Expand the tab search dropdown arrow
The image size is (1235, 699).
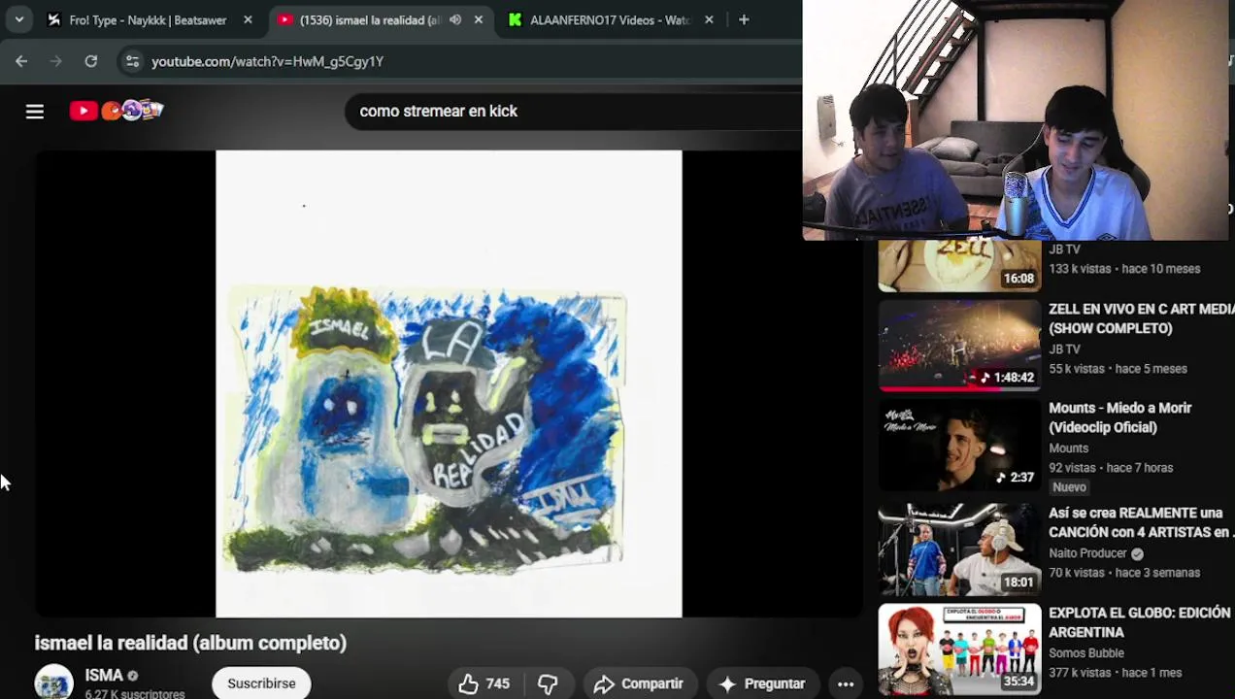coord(18,19)
